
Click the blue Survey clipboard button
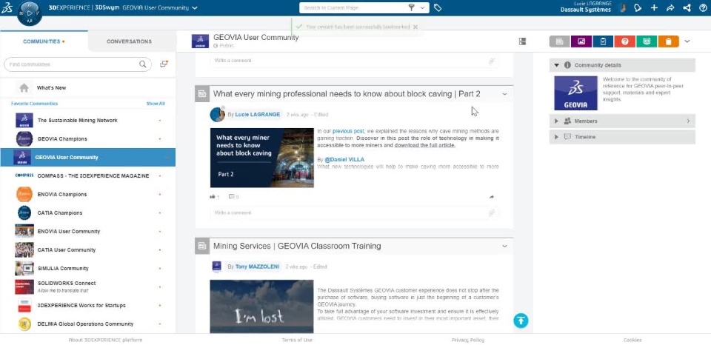coord(603,41)
